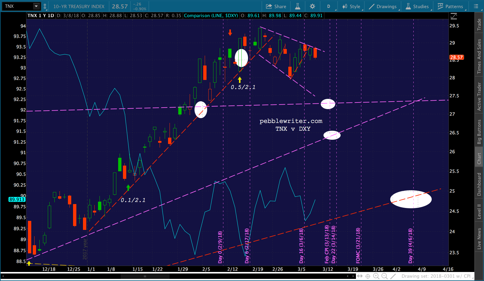Click the 0.1/2.1 annotation label
This screenshot has height=281, width=484.
pyautogui.click(x=133, y=200)
